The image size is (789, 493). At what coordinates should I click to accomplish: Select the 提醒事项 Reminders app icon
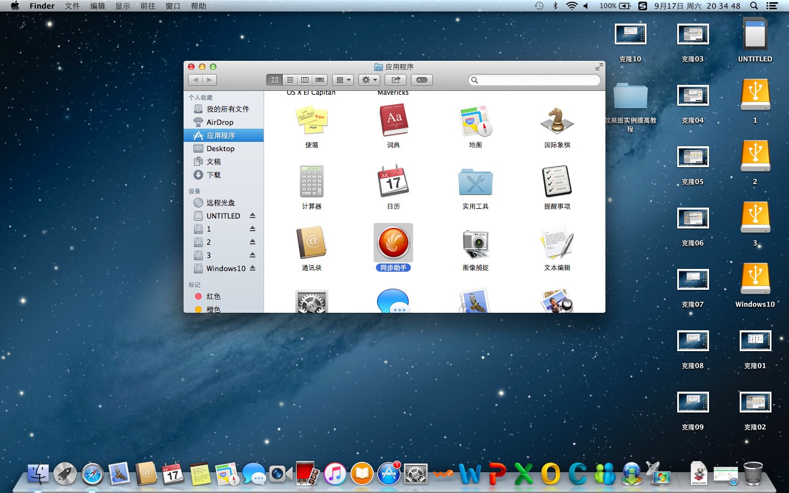coord(557,182)
